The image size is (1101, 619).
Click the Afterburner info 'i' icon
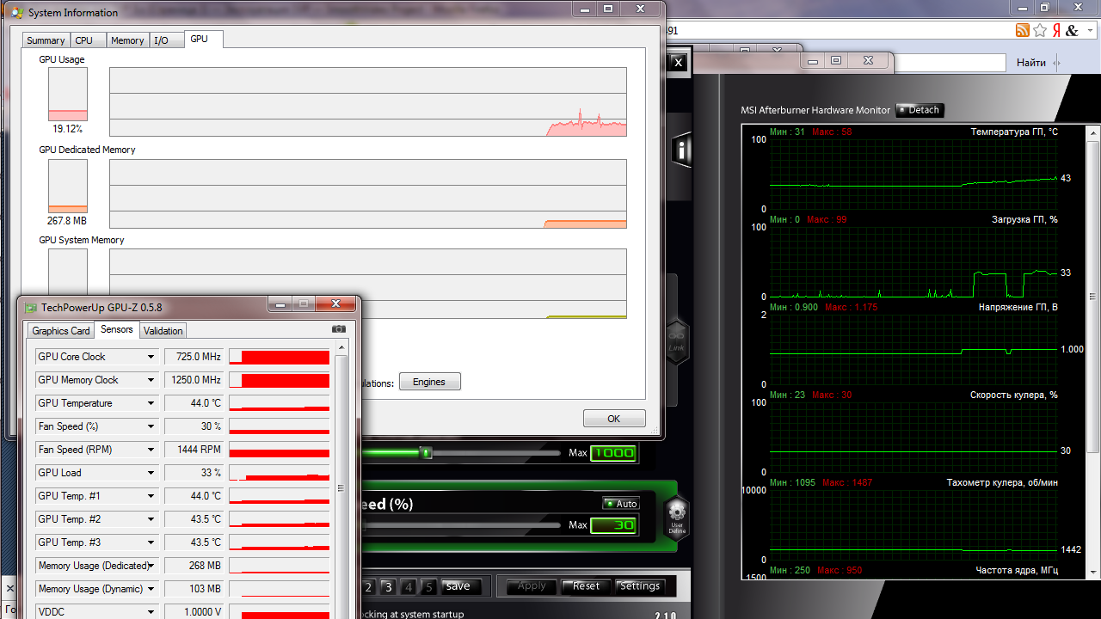coord(683,150)
